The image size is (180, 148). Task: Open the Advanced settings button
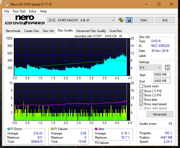[x=160, y=114]
